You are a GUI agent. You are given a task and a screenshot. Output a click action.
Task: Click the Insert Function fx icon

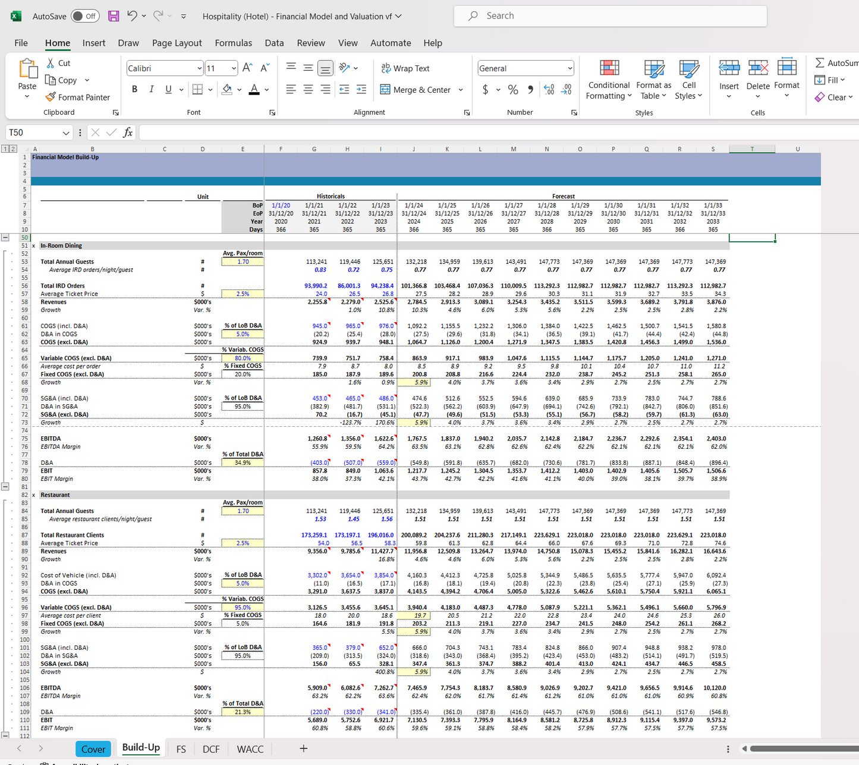click(x=127, y=132)
